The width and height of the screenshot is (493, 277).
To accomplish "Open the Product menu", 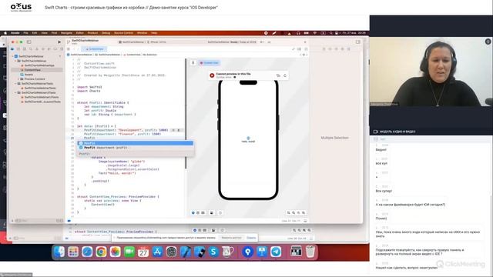I will click(92, 33).
